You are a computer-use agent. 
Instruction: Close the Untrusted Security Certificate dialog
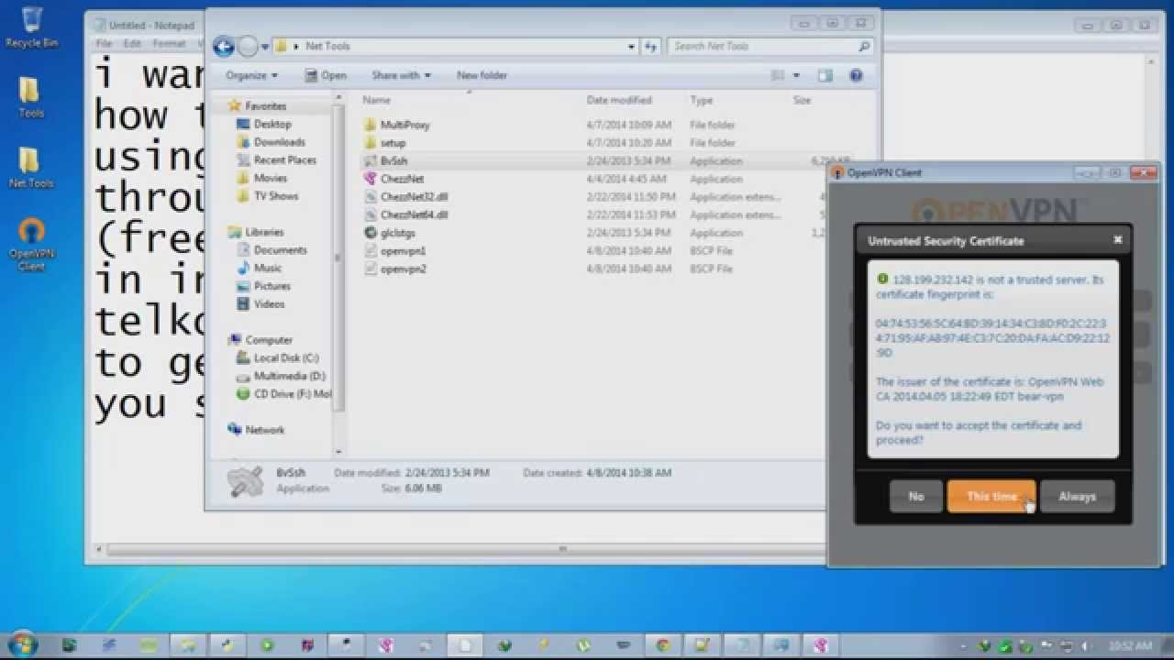click(x=1117, y=240)
